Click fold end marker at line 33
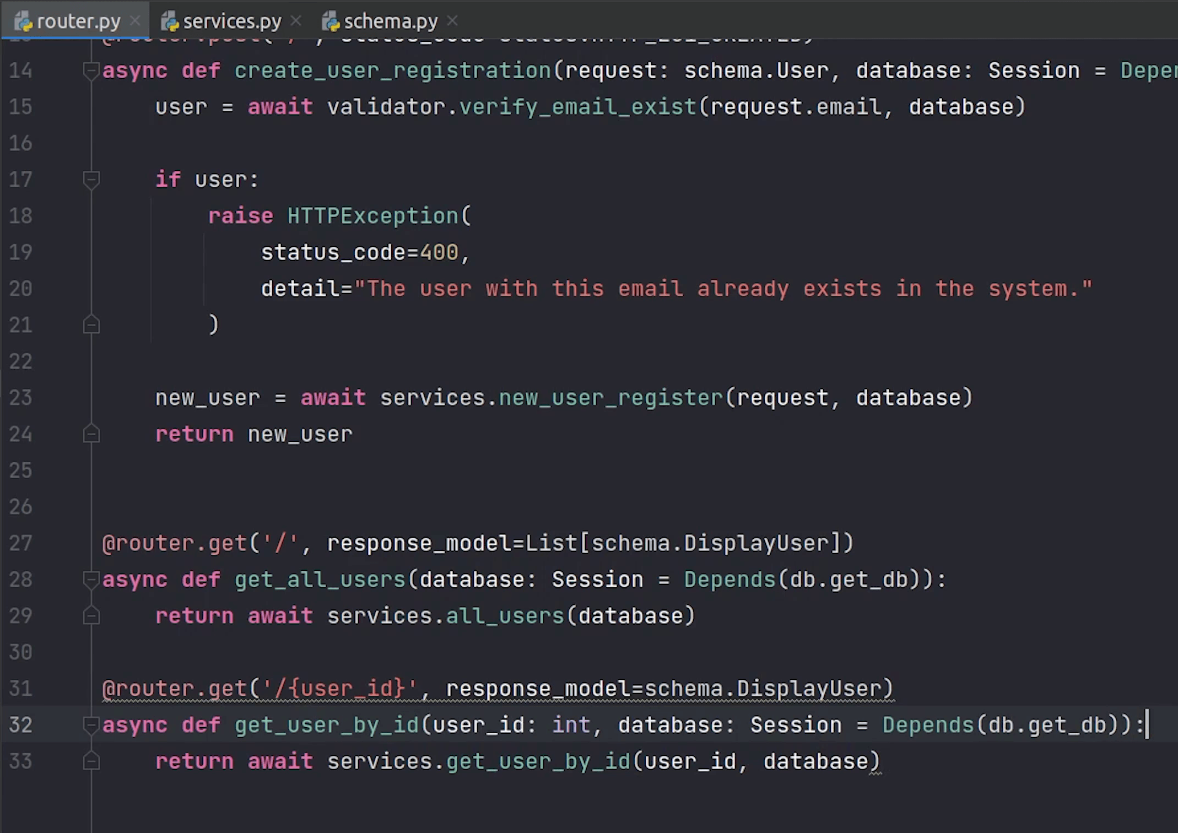The image size is (1178, 833). click(91, 761)
